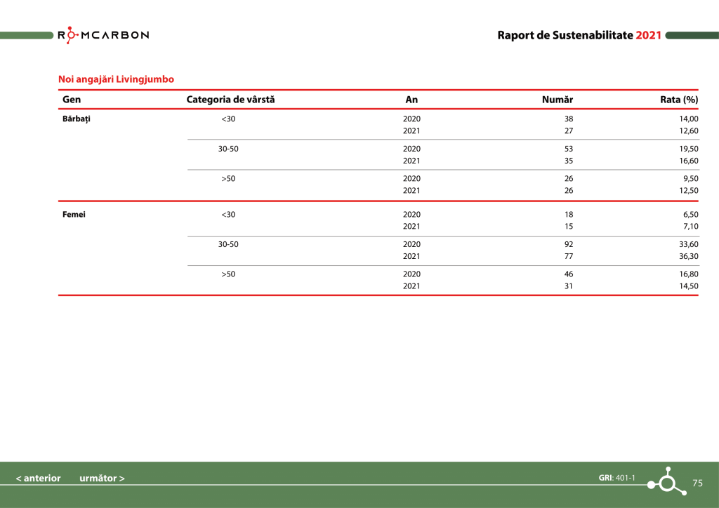Click the Romcarbon logo in the header
Viewport: 719px width, 508px height.
[x=103, y=35]
